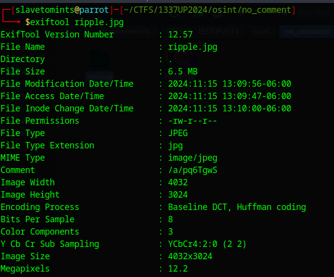Click the Image Size value 4032x3024

pos(190,256)
